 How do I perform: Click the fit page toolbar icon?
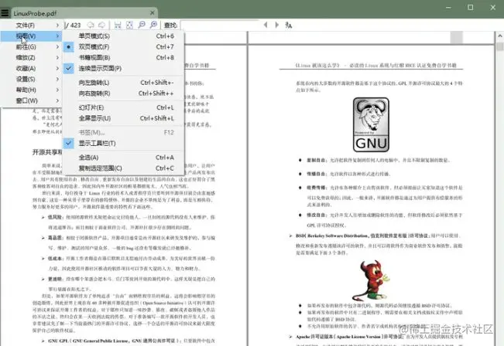point(129,25)
